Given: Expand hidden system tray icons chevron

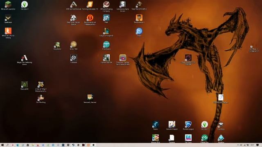Looking at the screenshot, I should tap(238, 145).
